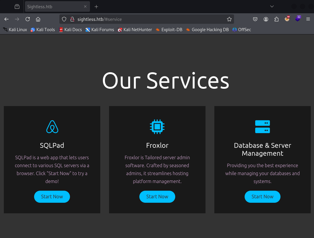Open the browser home page
Image resolution: width=314 pixels, height=238 pixels.
[38, 19]
